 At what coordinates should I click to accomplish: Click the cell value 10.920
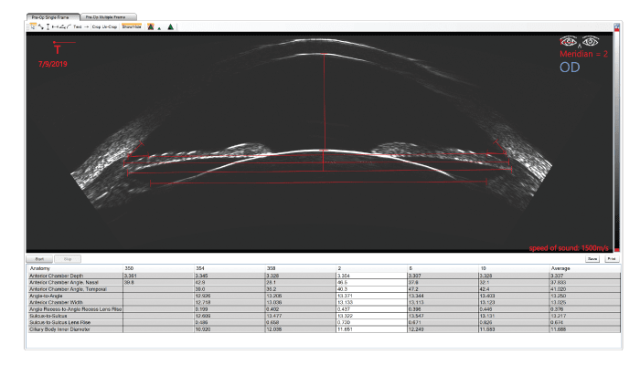pos(203,329)
